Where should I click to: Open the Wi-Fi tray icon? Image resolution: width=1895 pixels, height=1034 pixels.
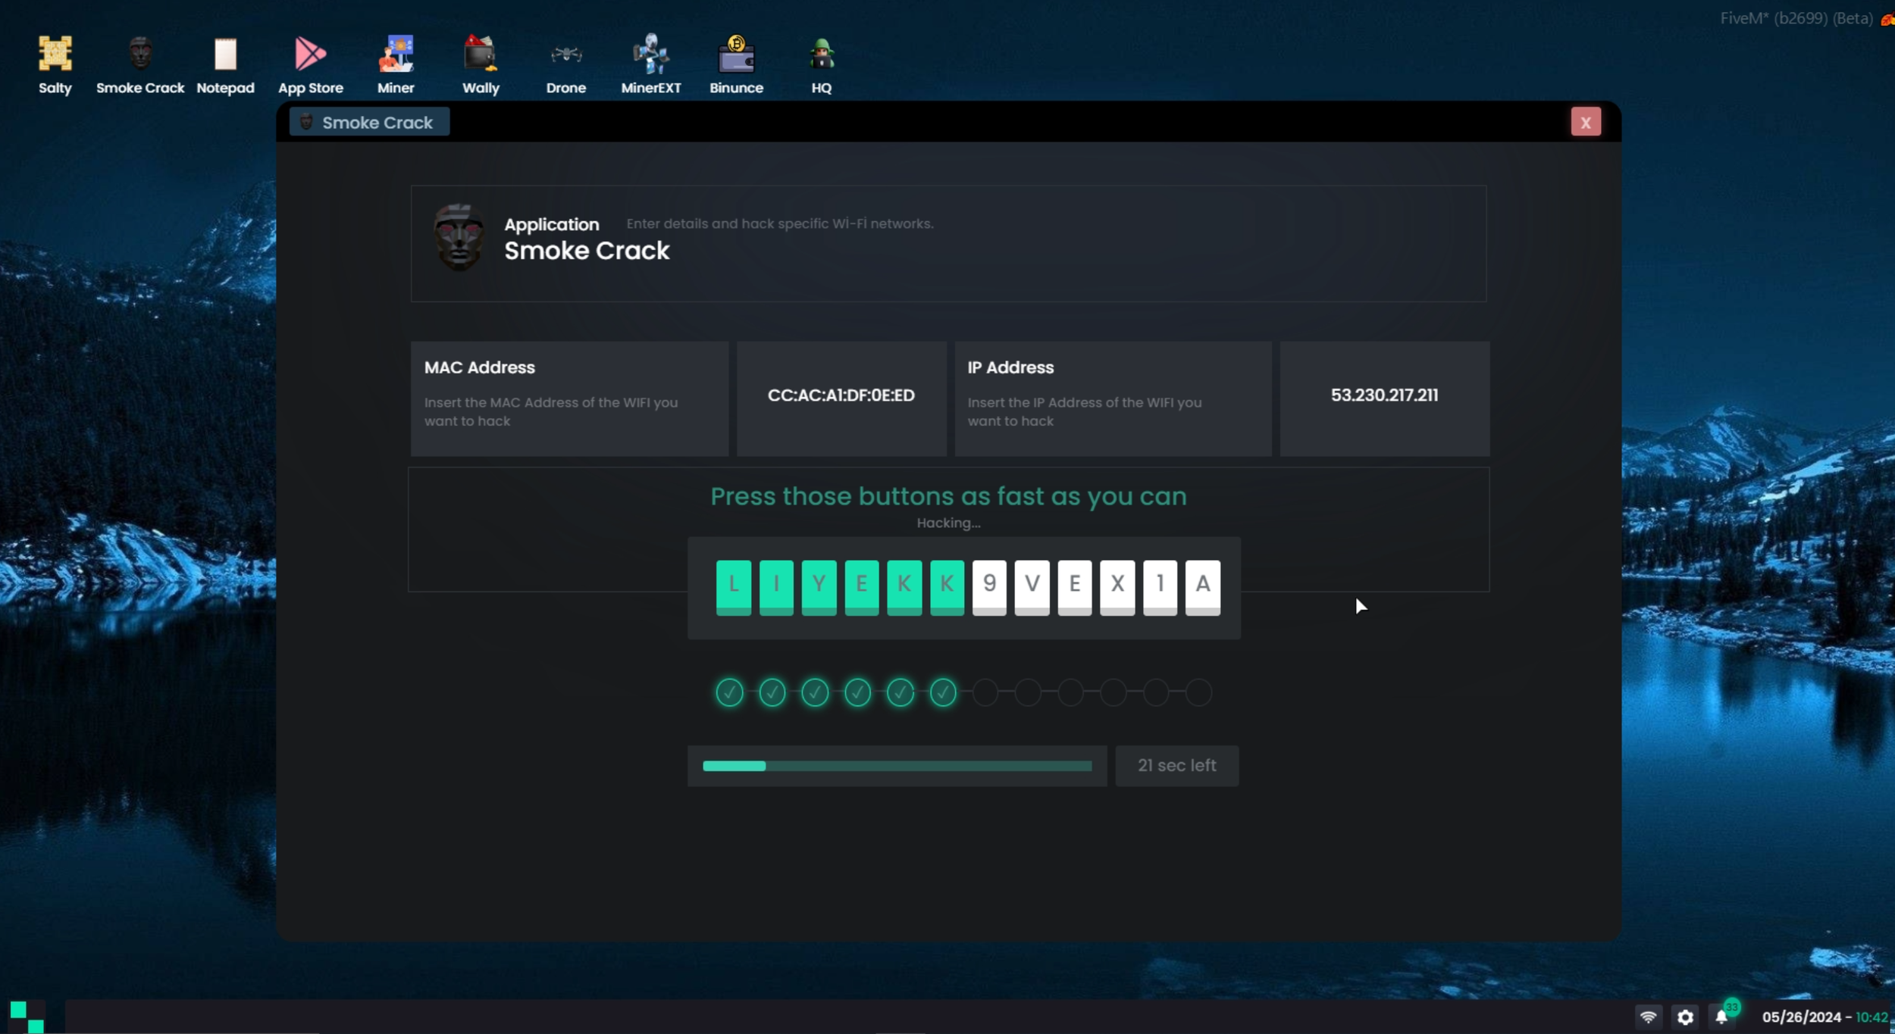[x=1649, y=1017]
